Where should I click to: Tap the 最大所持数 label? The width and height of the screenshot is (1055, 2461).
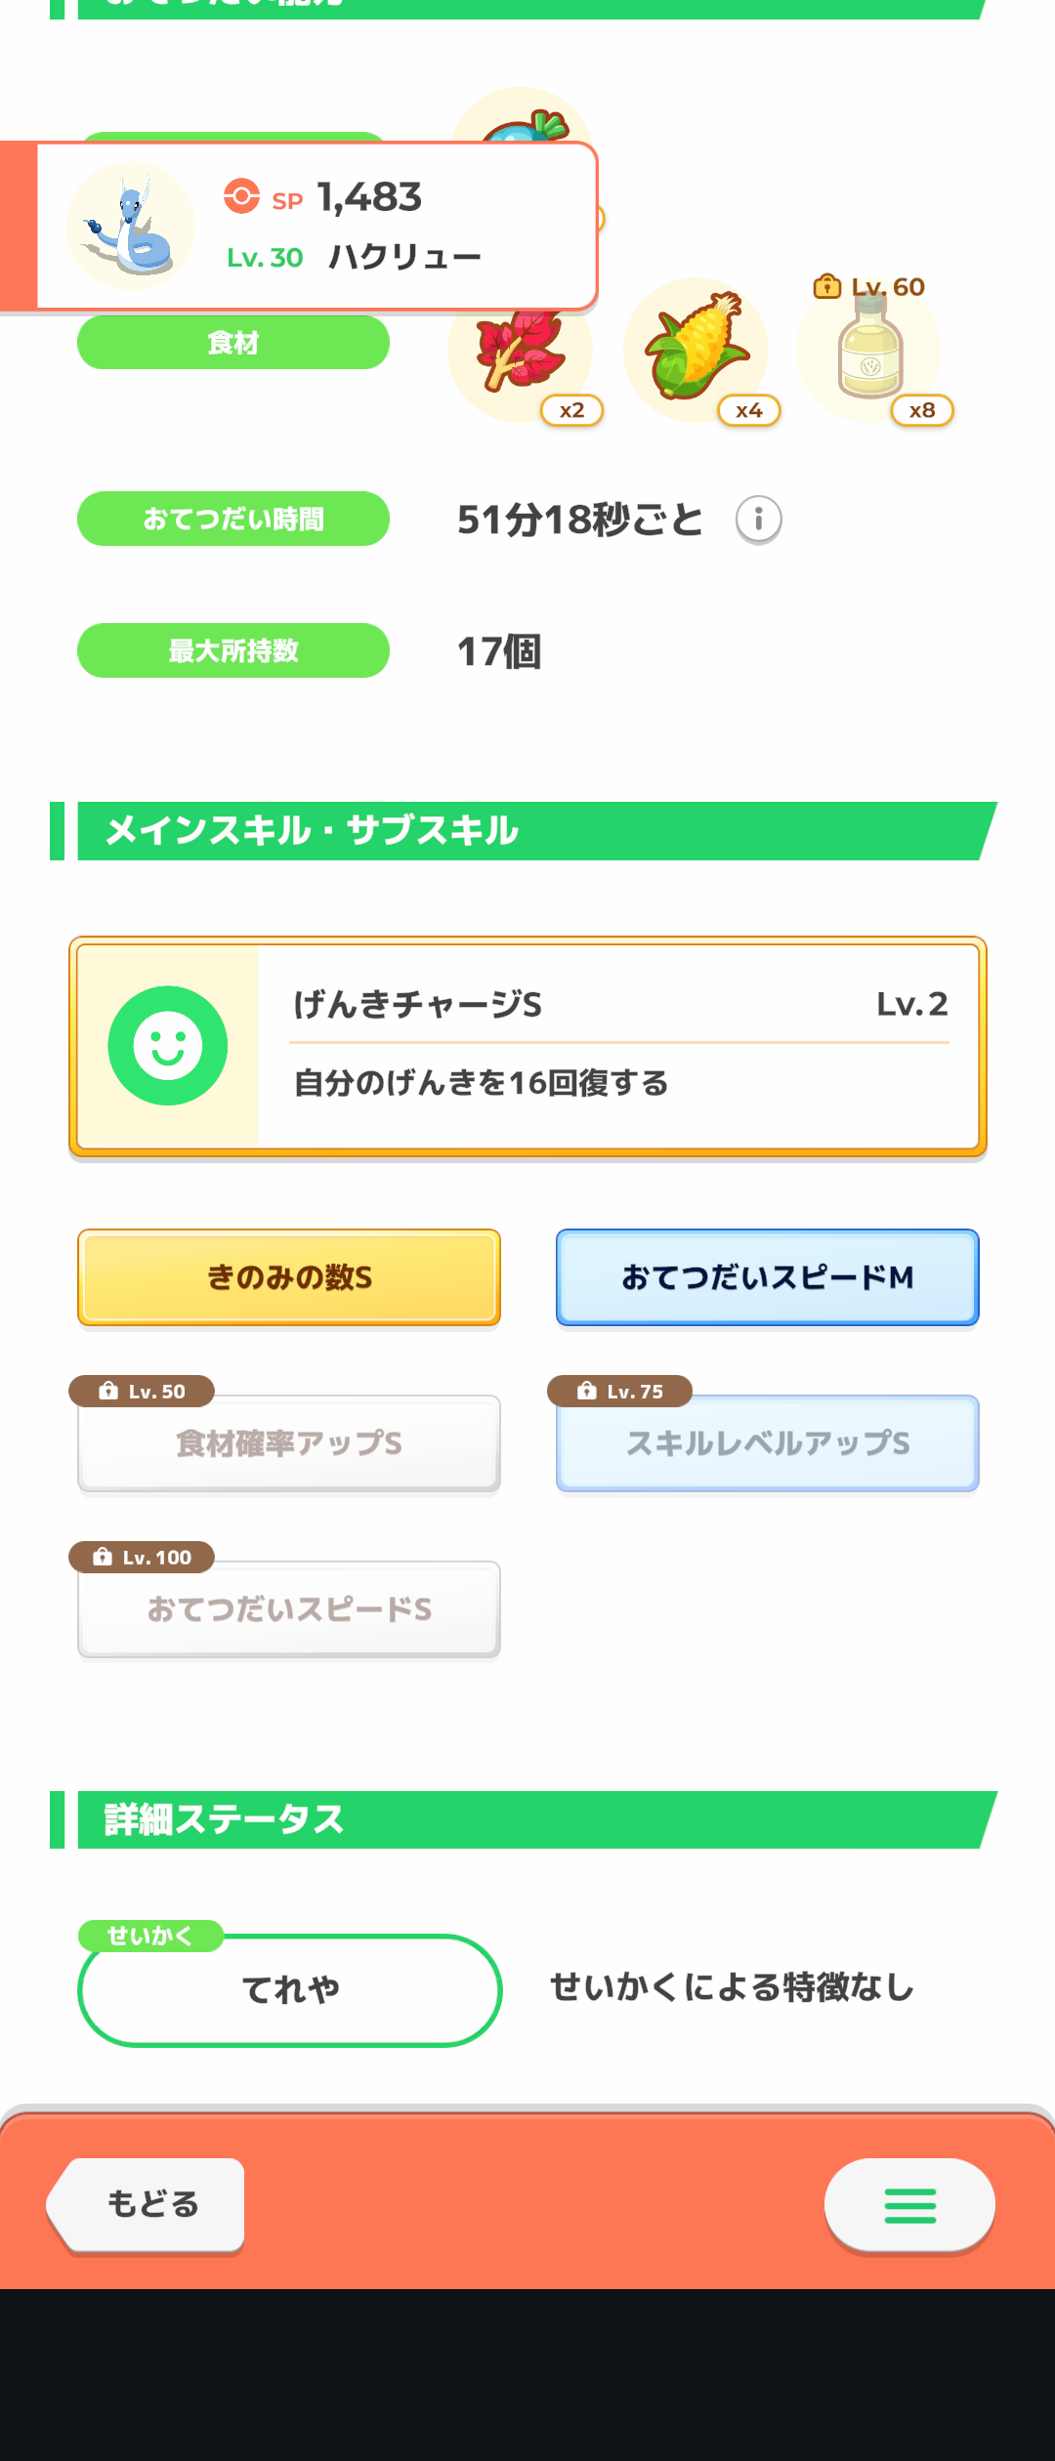233,650
